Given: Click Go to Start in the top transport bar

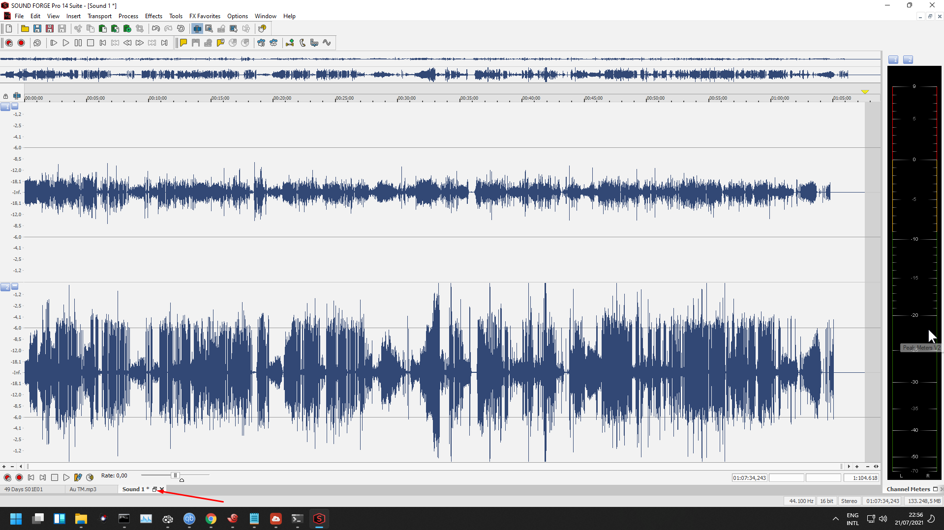Looking at the screenshot, I should click(103, 43).
